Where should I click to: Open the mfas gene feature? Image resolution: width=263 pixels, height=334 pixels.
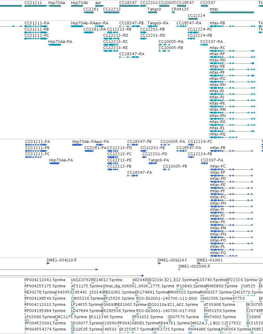coord(232,12)
